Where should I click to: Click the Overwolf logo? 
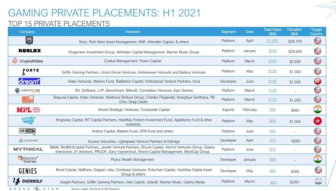coord(28,181)
